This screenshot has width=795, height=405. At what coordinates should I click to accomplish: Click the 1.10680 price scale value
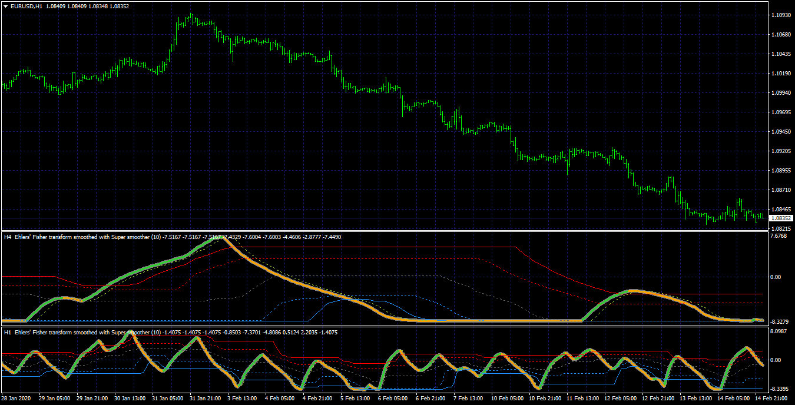pyautogui.click(x=780, y=35)
